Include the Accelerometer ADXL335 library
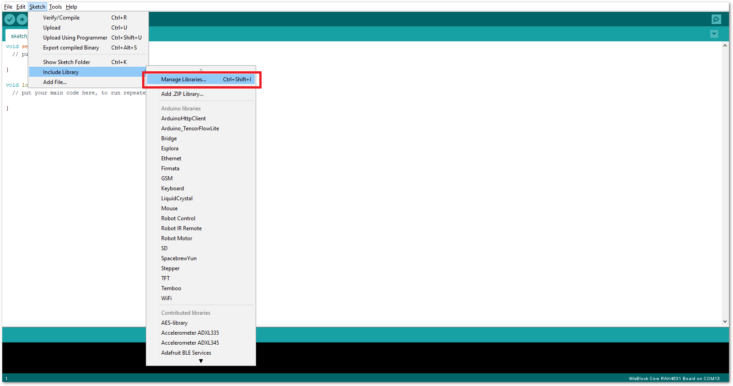The image size is (733, 386). click(201, 333)
